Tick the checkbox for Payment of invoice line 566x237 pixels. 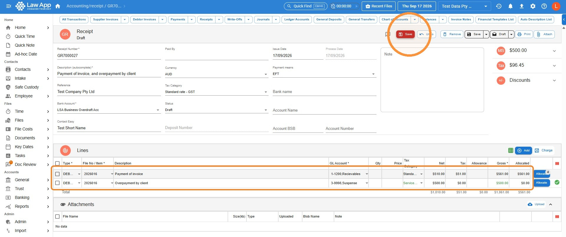click(x=57, y=174)
